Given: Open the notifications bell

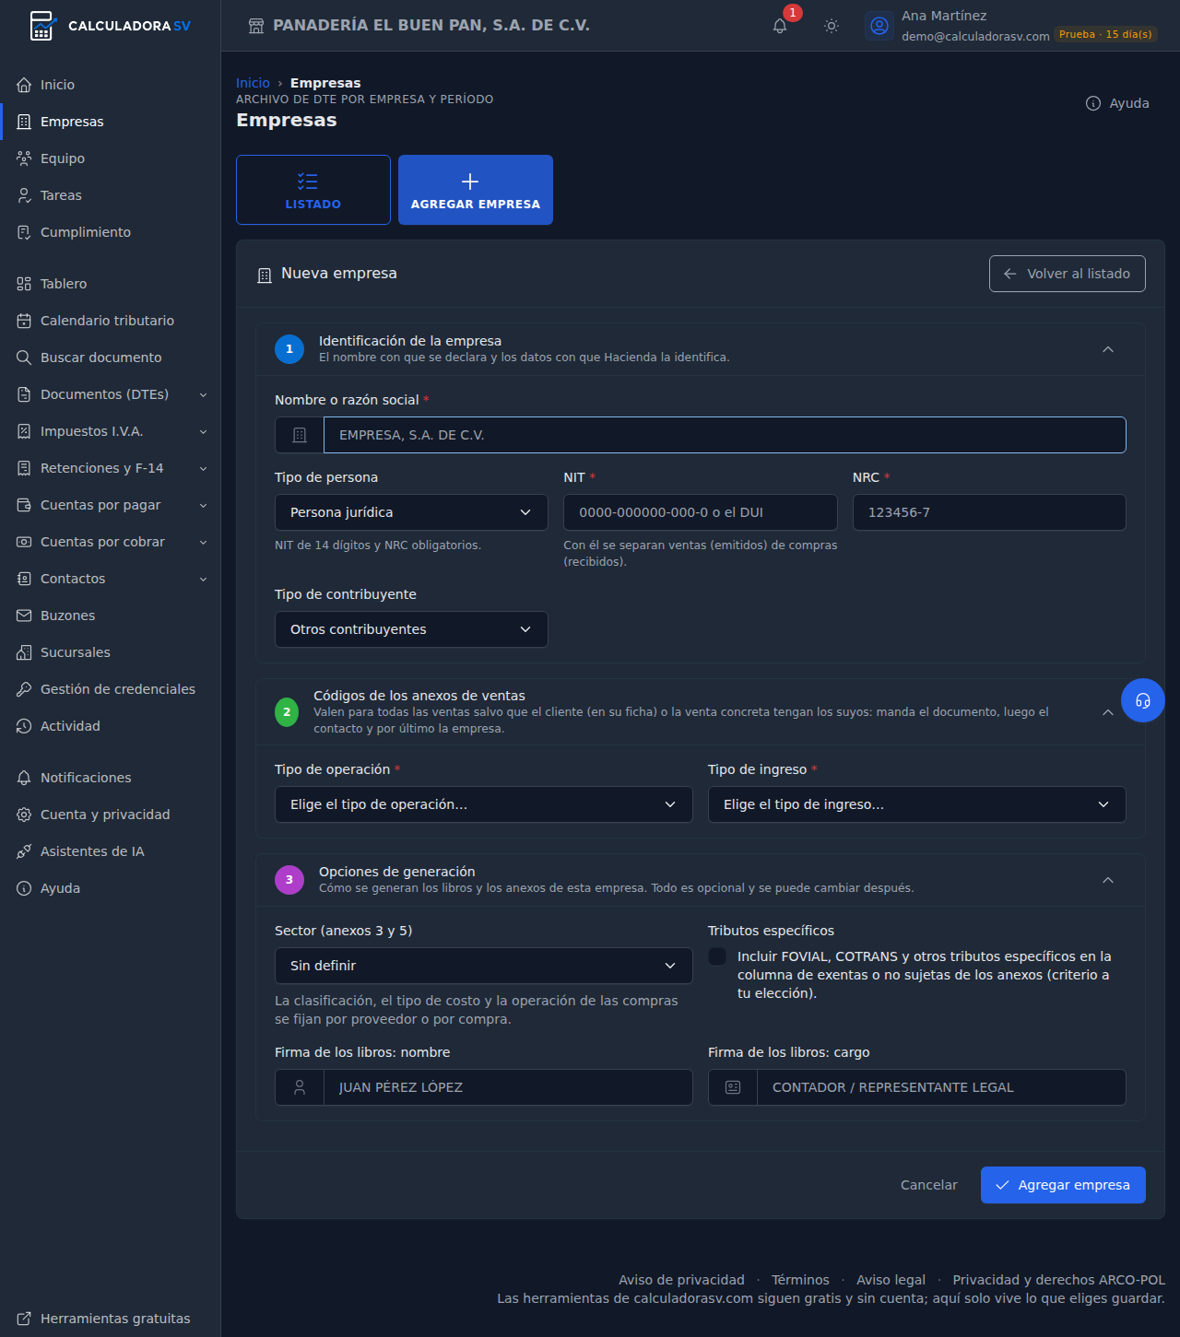Looking at the screenshot, I should (x=780, y=26).
